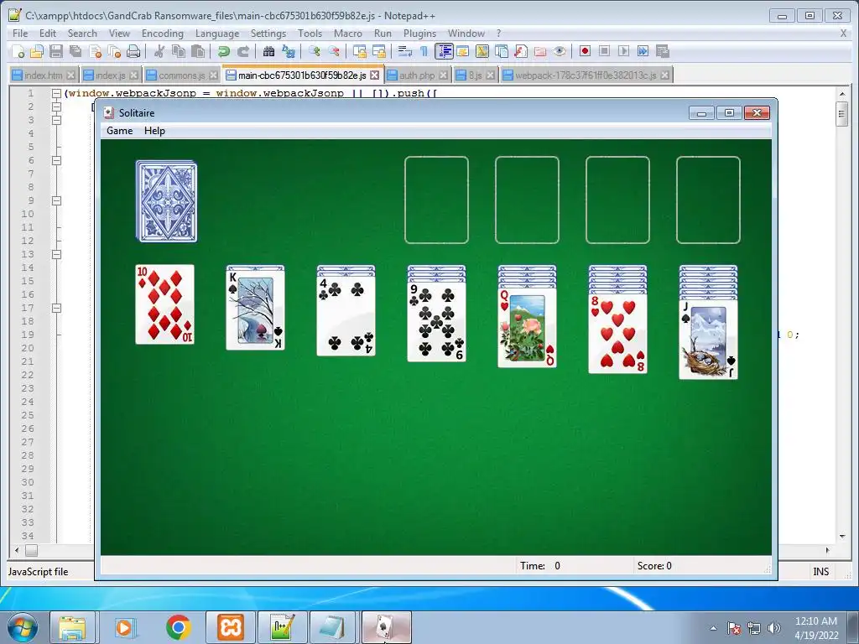This screenshot has width=859, height=644.
Task: Click the macro playback icon
Action: point(623,51)
